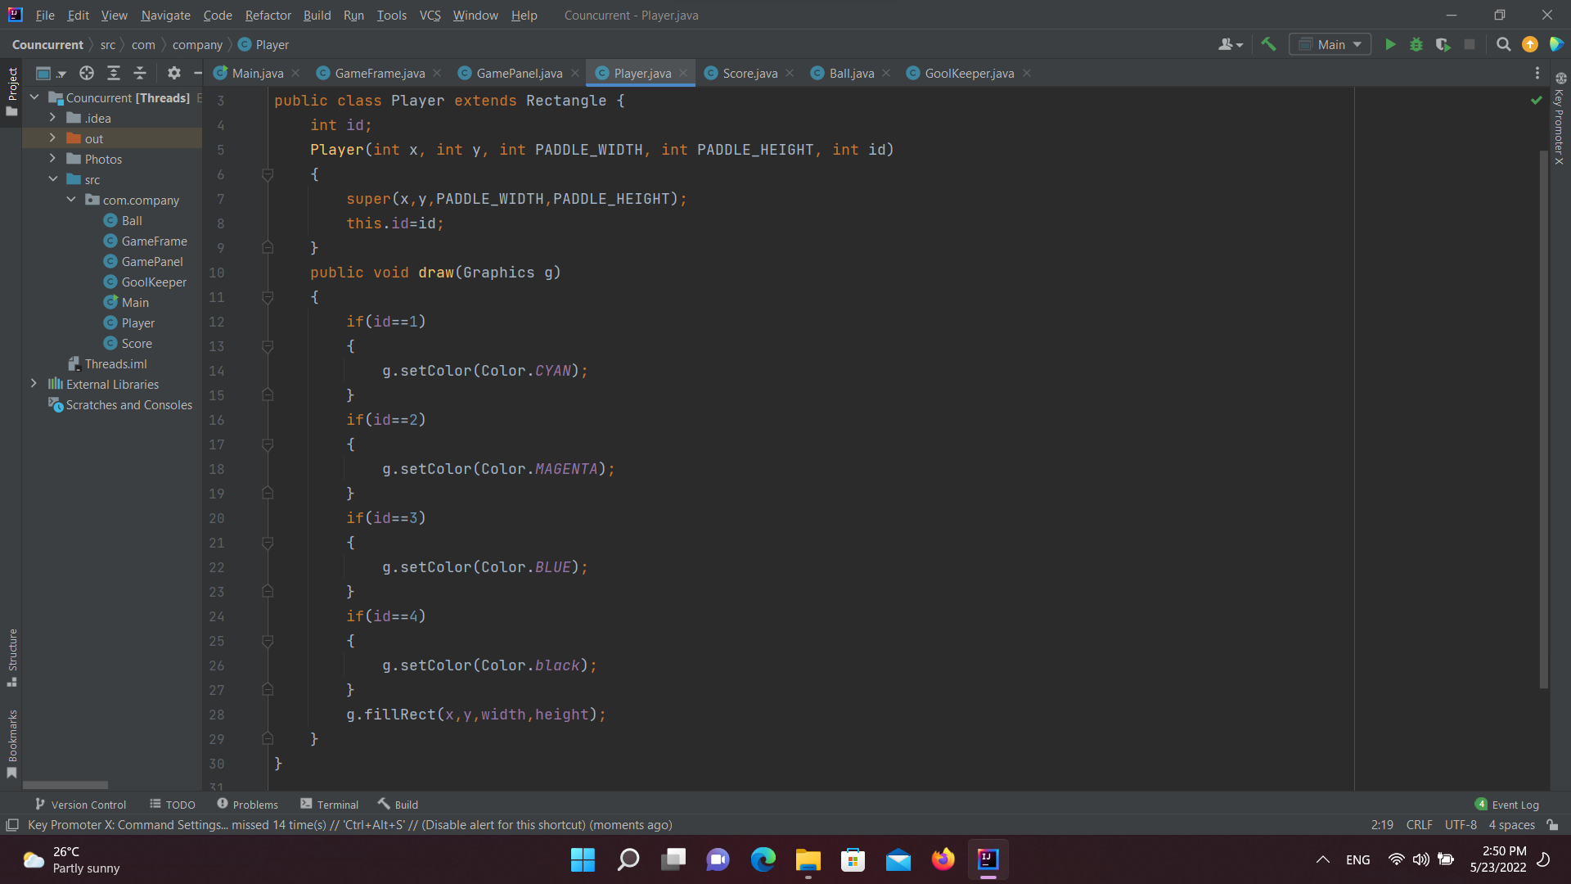The width and height of the screenshot is (1571, 884).
Task: Start debugging using the bug icon
Action: coord(1416,44)
